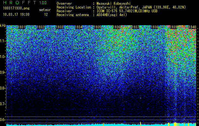Click the 0.6 kHz axis label

[x=2, y=120]
